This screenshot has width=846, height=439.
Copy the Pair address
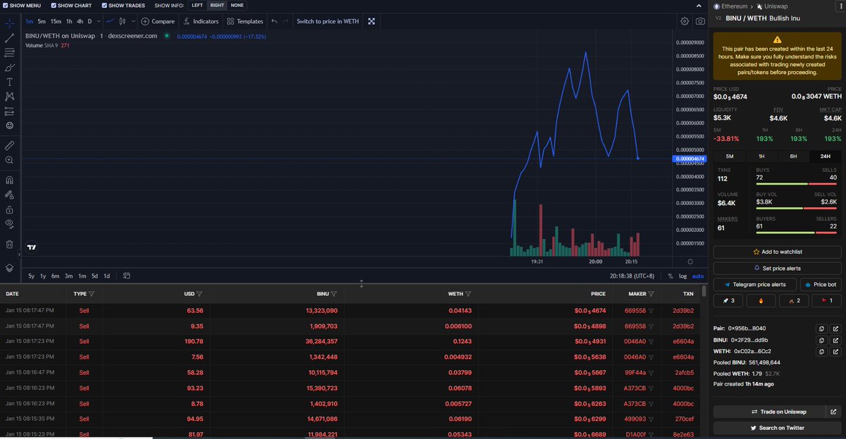[821, 328]
